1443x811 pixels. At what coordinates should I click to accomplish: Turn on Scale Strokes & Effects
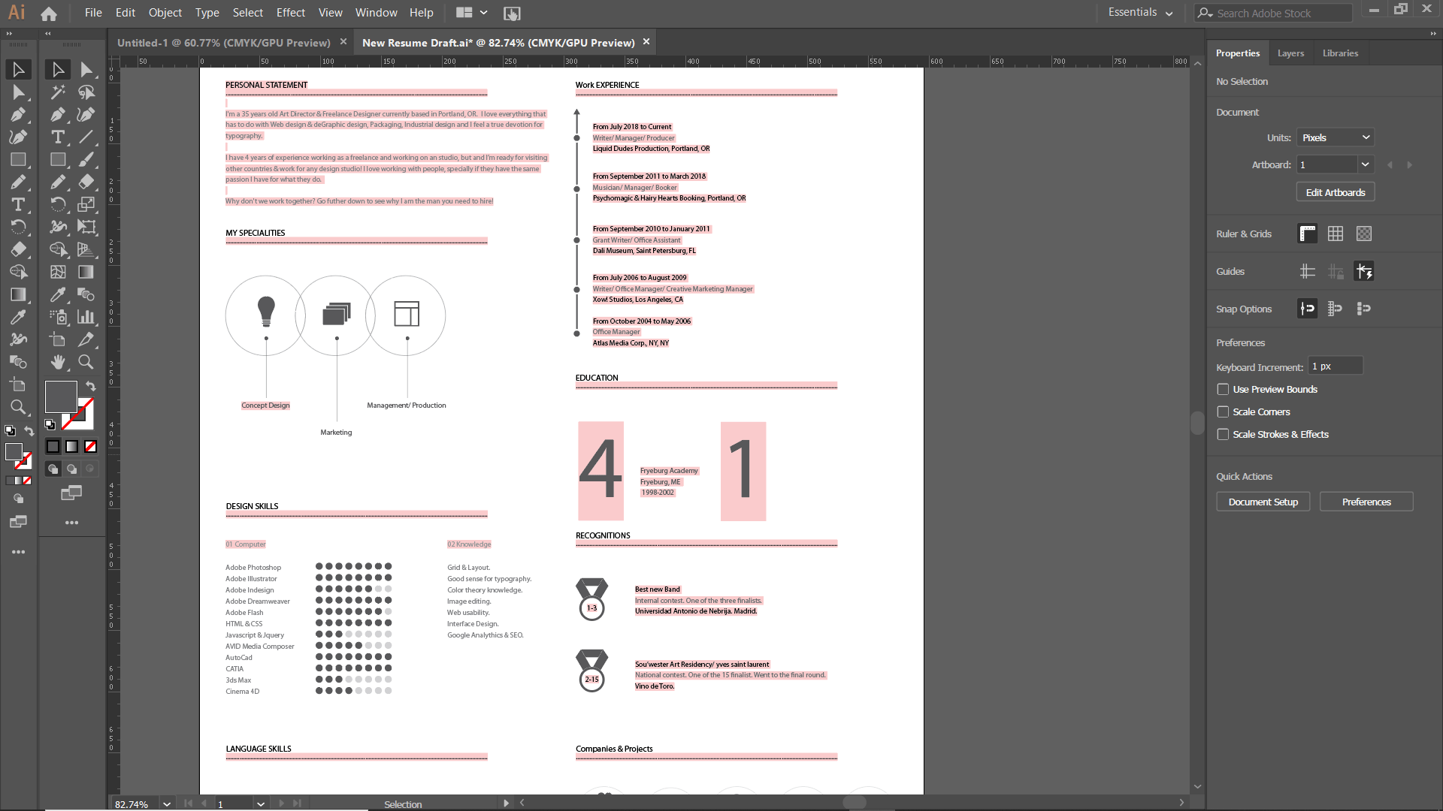(x=1224, y=434)
